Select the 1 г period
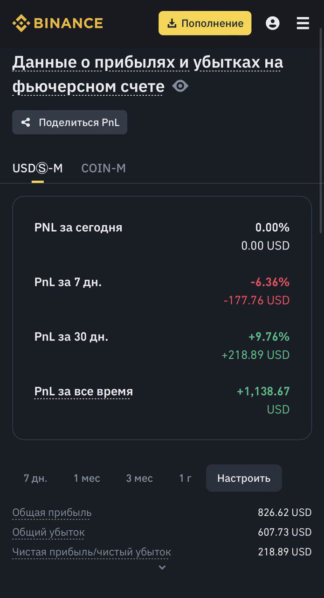This screenshot has width=324, height=598. click(185, 478)
